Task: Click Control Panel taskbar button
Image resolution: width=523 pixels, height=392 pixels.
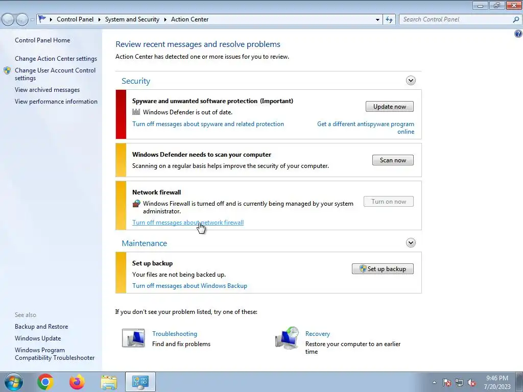Action: (140, 382)
